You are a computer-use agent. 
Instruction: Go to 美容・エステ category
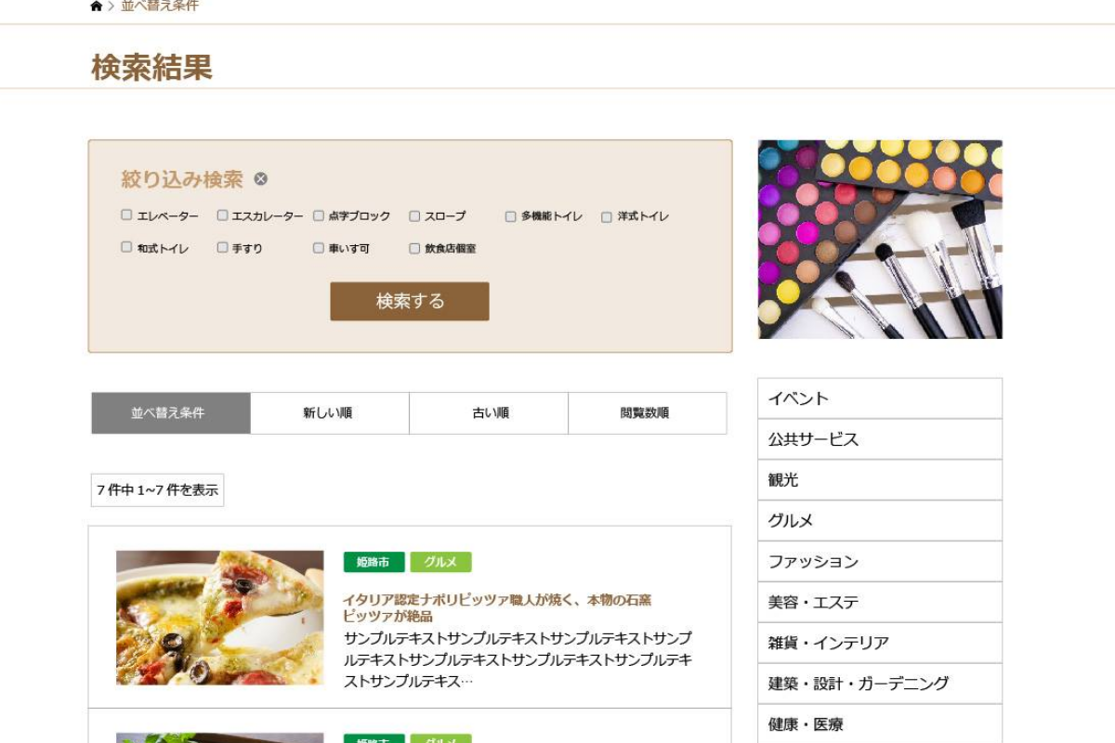pyautogui.click(x=879, y=603)
